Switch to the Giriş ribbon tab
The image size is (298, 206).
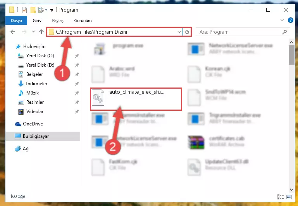point(37,21)
